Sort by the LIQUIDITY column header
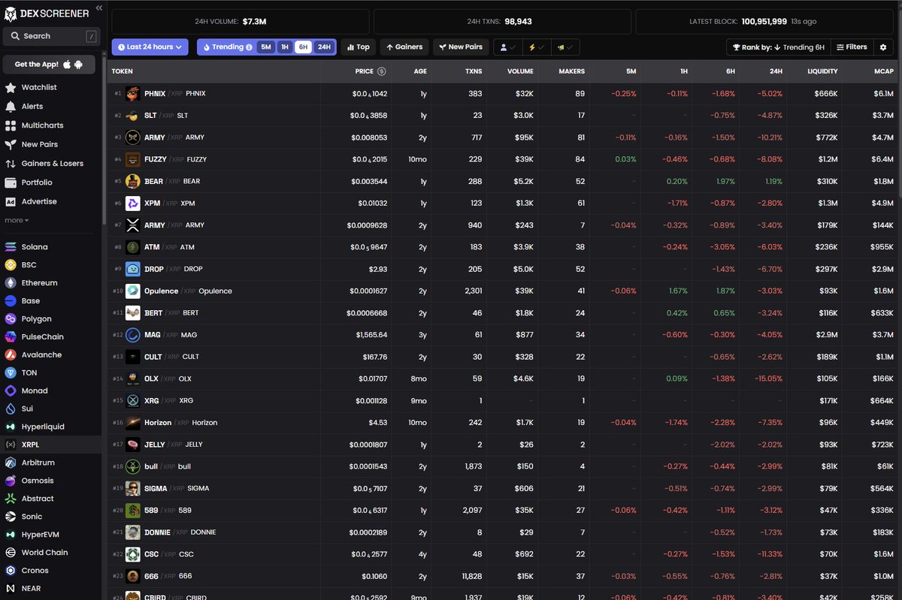 click(x=822, y=71)
